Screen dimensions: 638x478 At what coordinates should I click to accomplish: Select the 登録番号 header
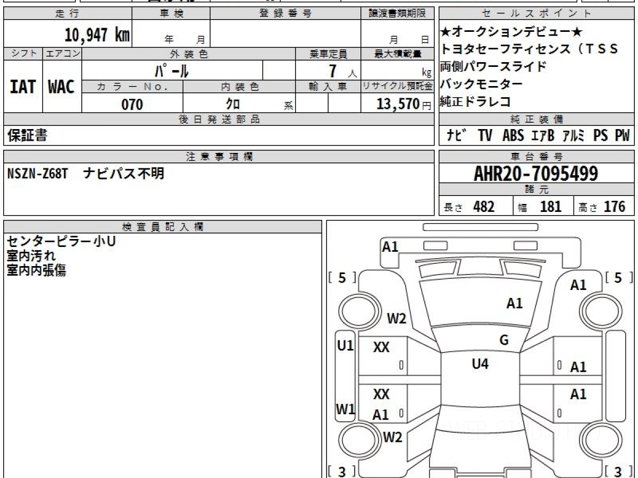[x=286, y=14]
